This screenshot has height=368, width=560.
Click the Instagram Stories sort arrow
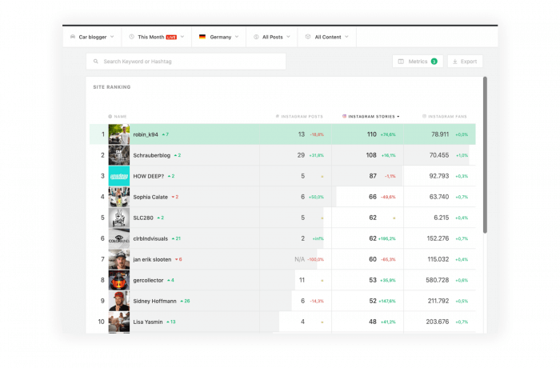coord(398,117)
